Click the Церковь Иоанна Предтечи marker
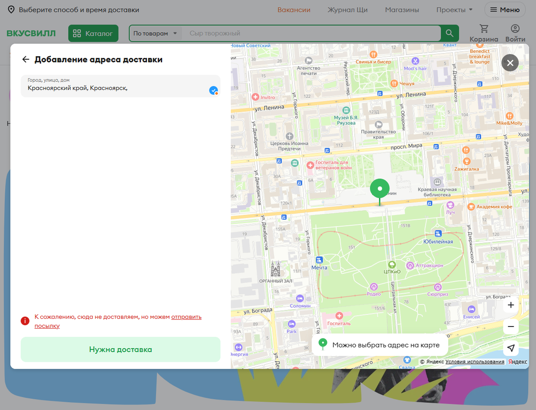The width and height of the screenshot is (536, 410). tap(289, 136)
